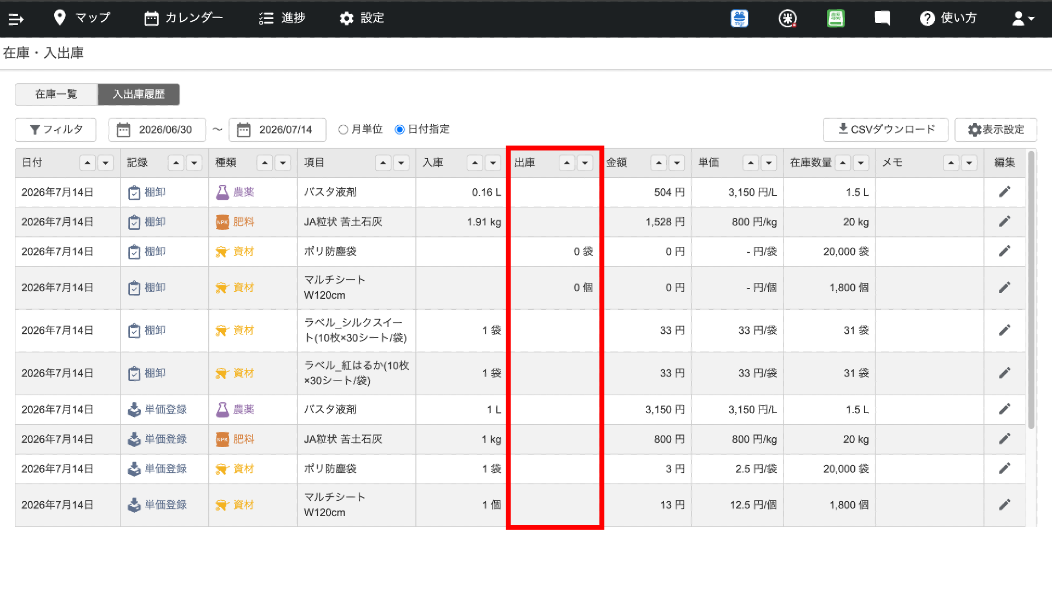Edit the 棚卸 マルチシート W120cm row
The height and width of the screenshot is (591, 1052).
coord(1004,287)
